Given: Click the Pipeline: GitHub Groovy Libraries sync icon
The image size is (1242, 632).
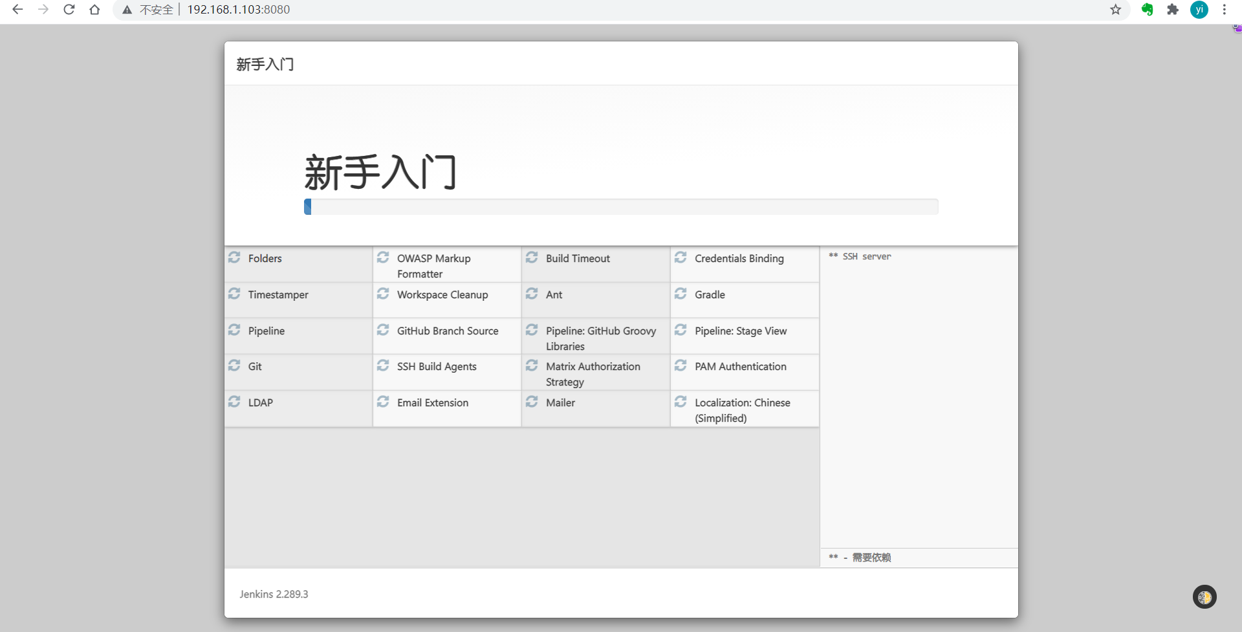Looking at the screenshot, I should tap(532, 330).
